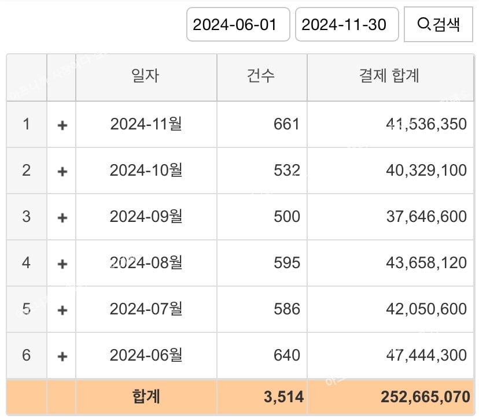Select the count cell showing 532

click(261, 170)
